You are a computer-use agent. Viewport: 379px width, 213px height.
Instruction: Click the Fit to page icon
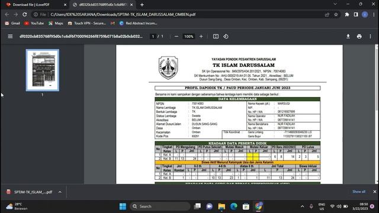pos(216,37)
